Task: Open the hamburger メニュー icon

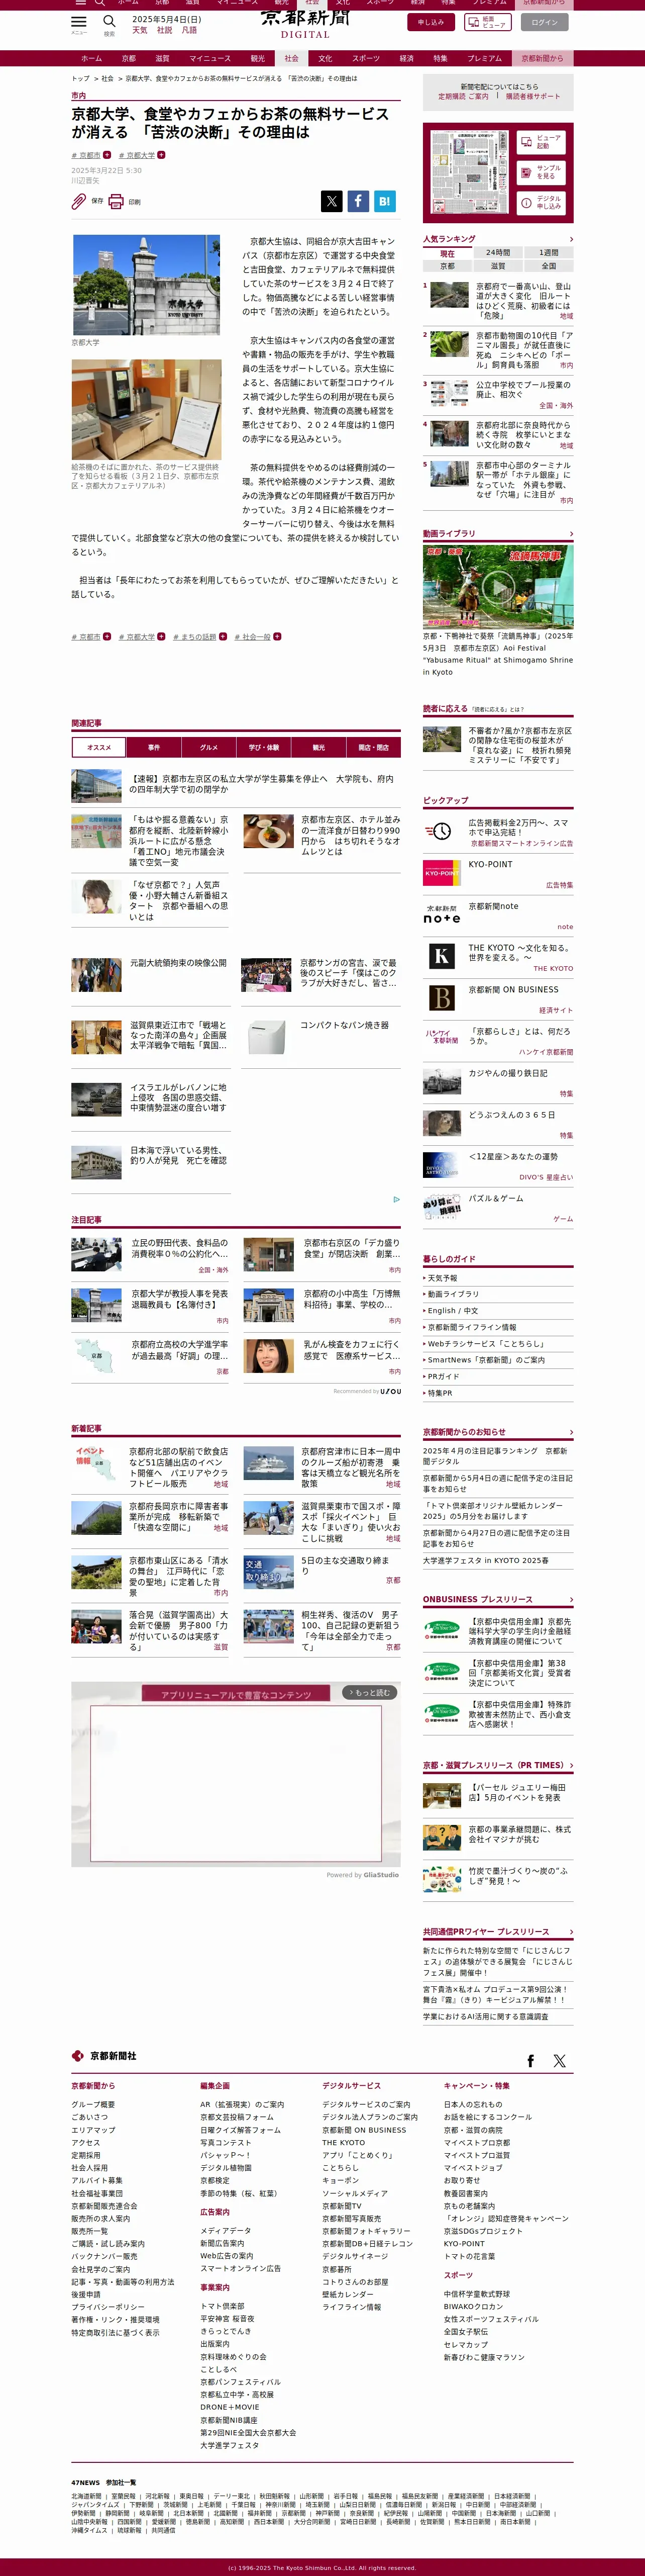Action: [79, 21]
